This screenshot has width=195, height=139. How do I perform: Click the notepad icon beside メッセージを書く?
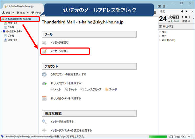tap(44, 51)
